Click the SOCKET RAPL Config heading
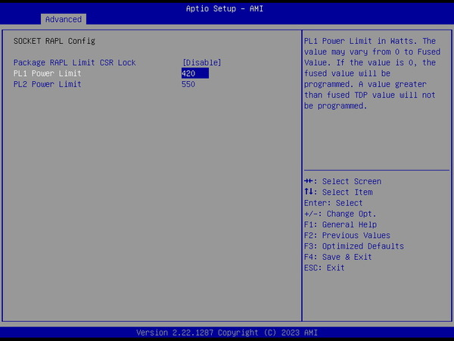454x341 pixels. (x=54, y=41)
